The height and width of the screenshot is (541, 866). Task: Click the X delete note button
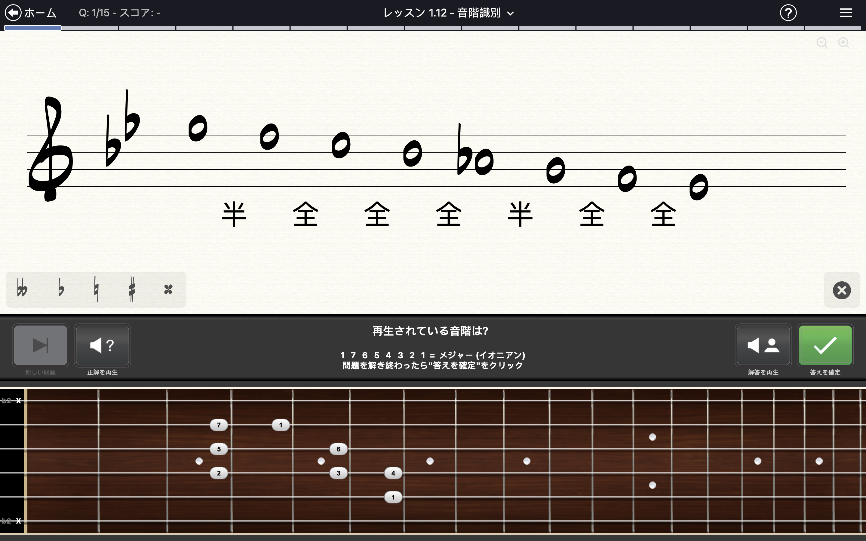[x=842, y=290]
